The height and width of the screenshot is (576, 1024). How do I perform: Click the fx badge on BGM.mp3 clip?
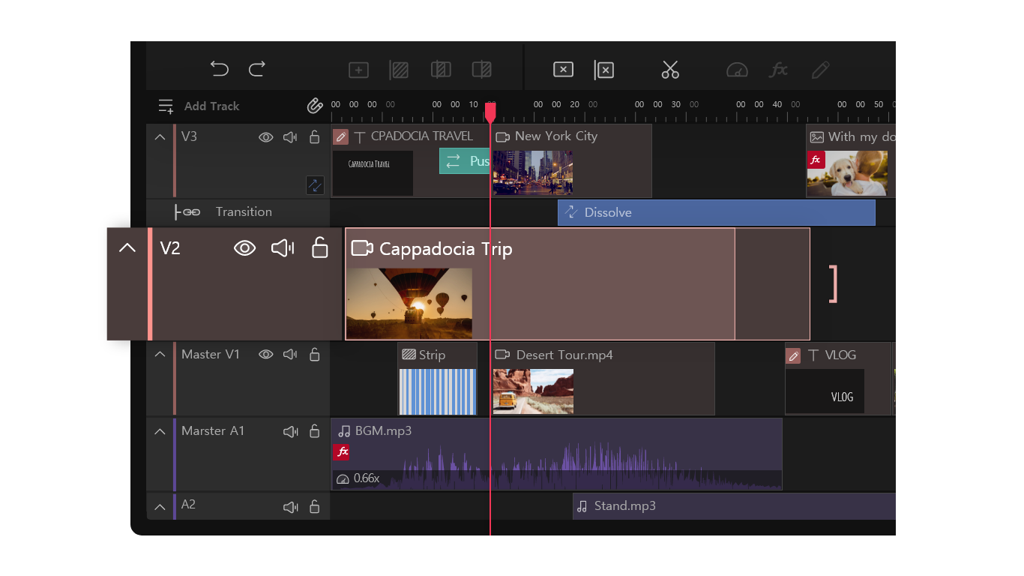[x=342, y=452]
